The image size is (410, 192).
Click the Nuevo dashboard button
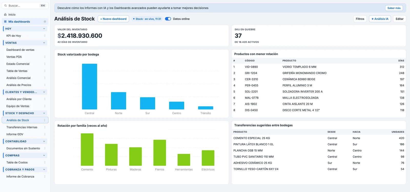[x=113, y=19]
